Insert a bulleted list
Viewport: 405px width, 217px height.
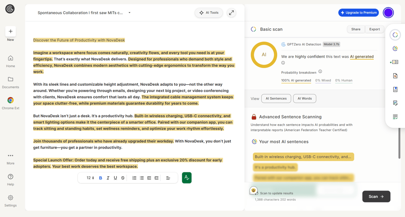pos(142,178)
